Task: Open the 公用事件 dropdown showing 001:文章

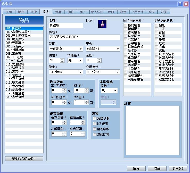Action: (x=103, y=72)
